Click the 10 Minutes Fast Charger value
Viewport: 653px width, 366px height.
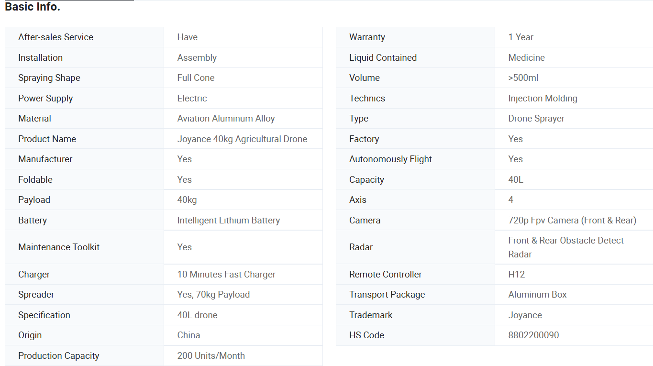click(226, 274)
